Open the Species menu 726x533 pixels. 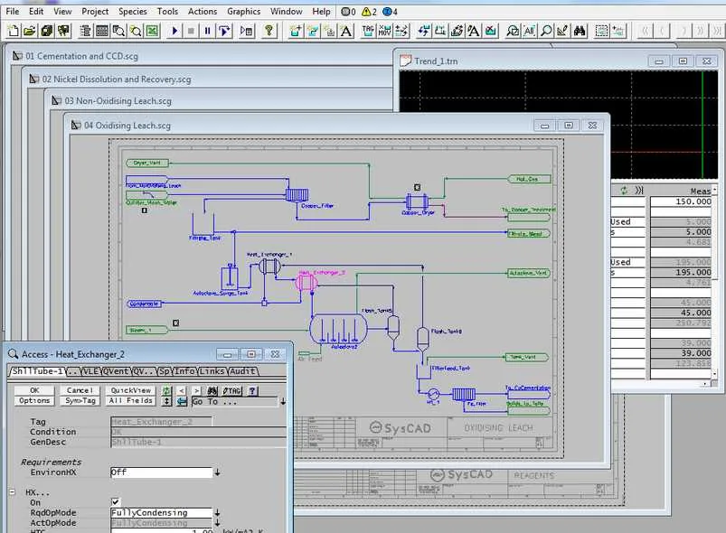[x=132, y=11]
